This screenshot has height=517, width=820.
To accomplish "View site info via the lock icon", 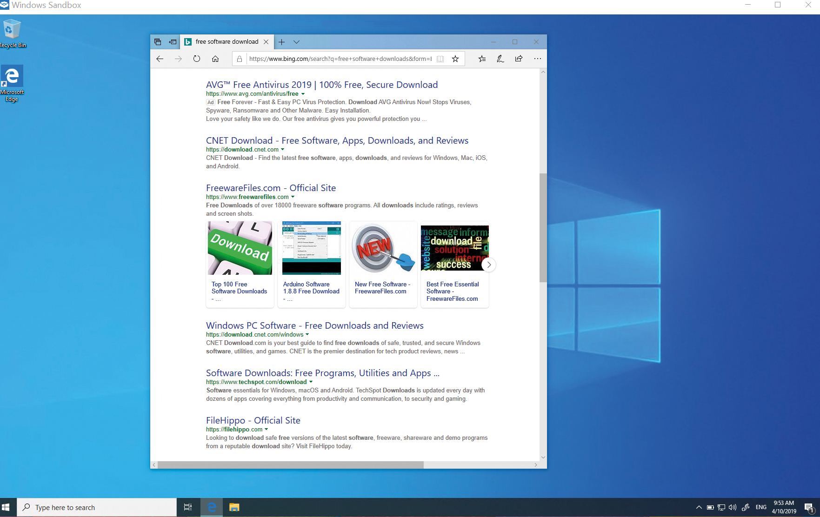I will [x=240, y=59].
